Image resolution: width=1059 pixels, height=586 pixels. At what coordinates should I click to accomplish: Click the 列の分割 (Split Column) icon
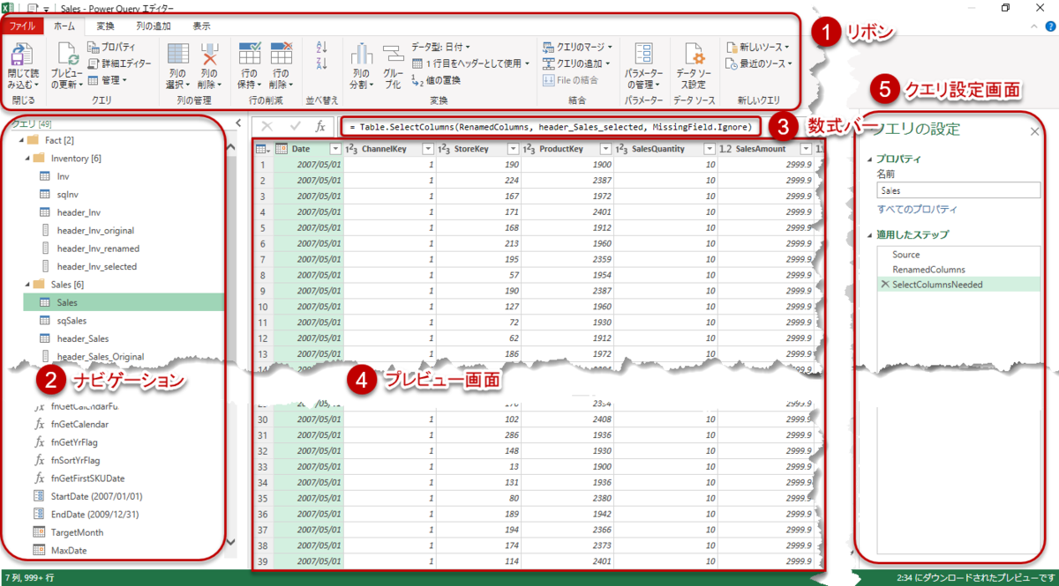click(x=360, y=53)
